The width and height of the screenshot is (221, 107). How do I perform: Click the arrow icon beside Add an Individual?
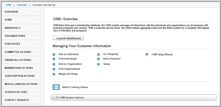pos(54,55)
